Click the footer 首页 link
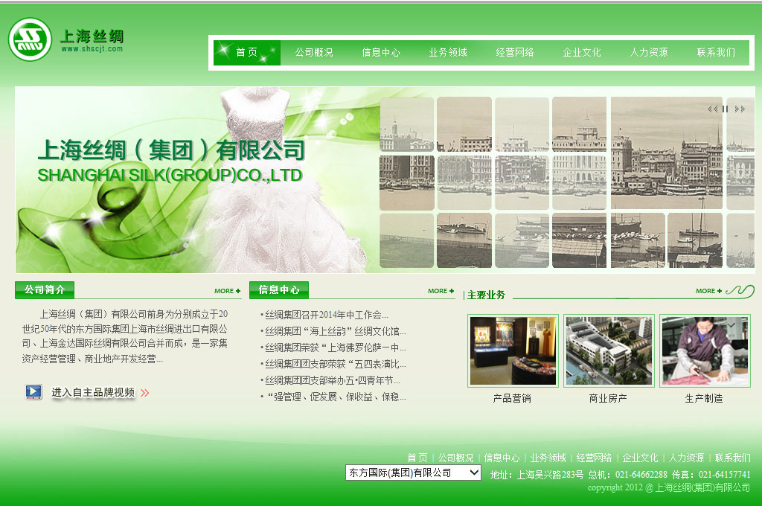This screenshot has width=762, height=506. point(417,458)
